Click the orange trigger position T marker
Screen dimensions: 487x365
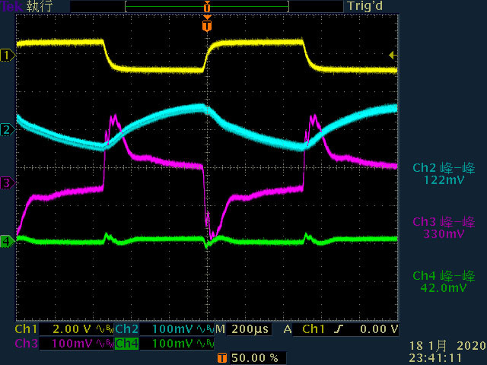click(x=207, y=25)
